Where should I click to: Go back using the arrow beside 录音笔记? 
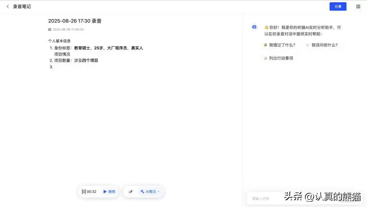tap(8, 6)
